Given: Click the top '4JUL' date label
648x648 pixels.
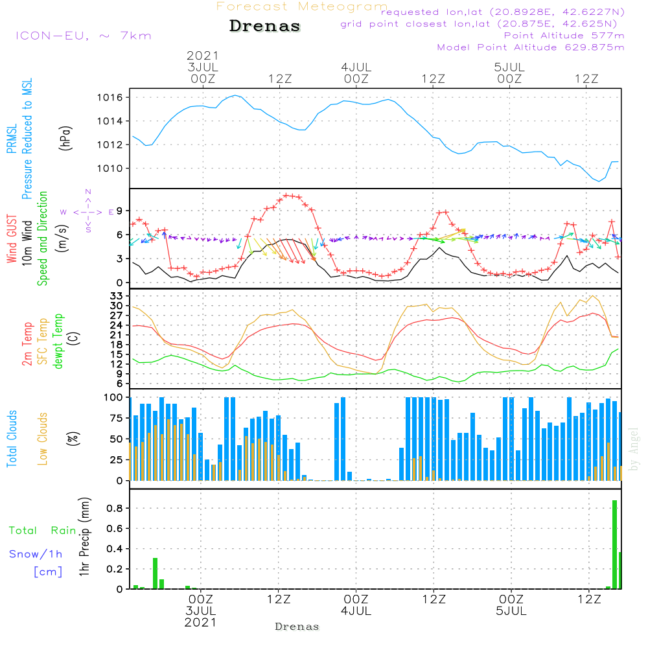Looking at the screenshot, I should [356, 67].
